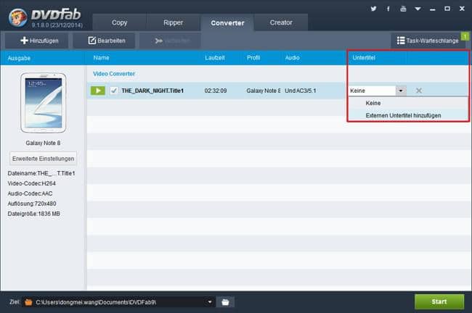Click the green Start button
The image size is (472, 313).
(439, 301)
